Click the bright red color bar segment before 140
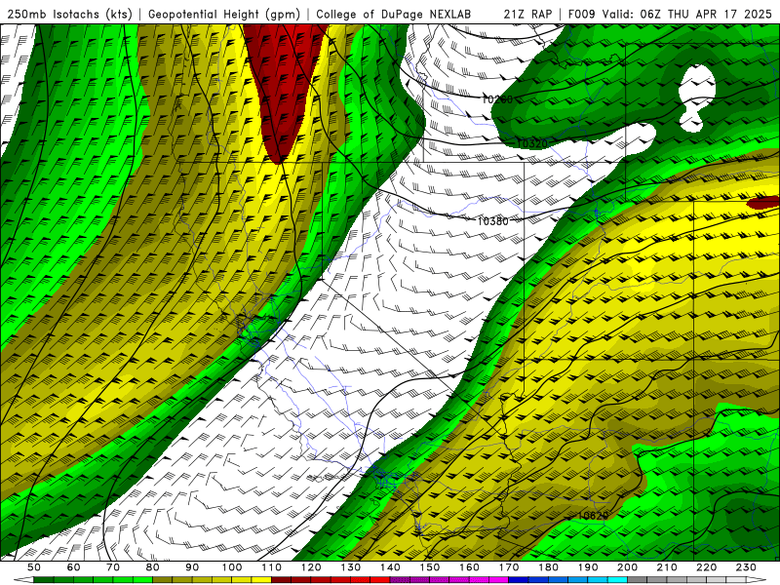Image resolution: width=780 pixels, height=585 pixels. (x=380, y=580)
